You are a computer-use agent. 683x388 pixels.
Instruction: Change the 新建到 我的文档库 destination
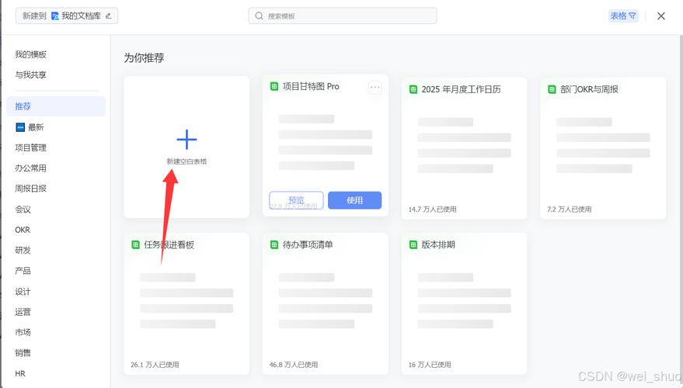67,16
